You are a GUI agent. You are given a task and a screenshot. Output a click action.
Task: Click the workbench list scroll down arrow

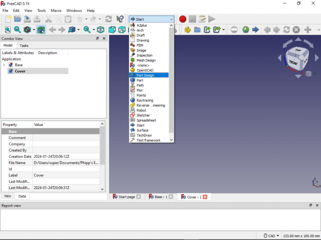tap(171, 140)
